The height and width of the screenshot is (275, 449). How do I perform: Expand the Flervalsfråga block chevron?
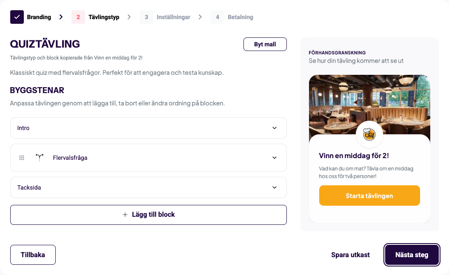coord(275,158)
